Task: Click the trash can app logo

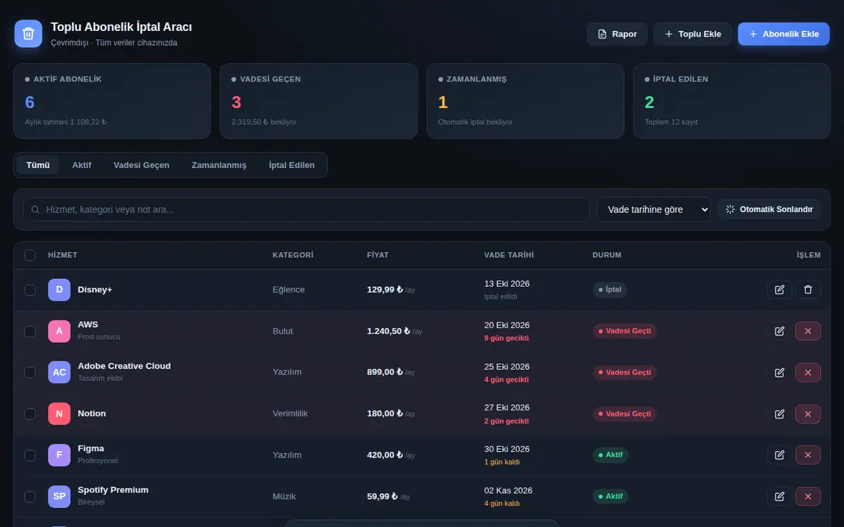Action: [x=28, y=33]
